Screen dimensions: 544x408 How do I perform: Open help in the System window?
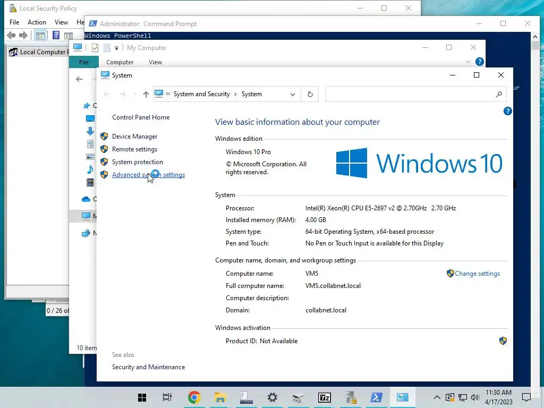[507, 111]
